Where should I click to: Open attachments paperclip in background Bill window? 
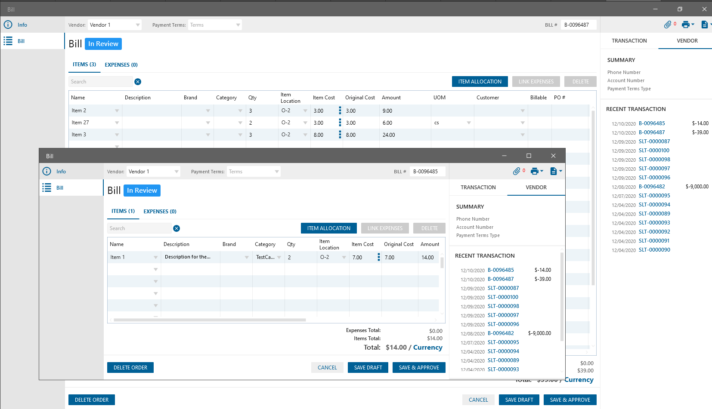point(668,25)
